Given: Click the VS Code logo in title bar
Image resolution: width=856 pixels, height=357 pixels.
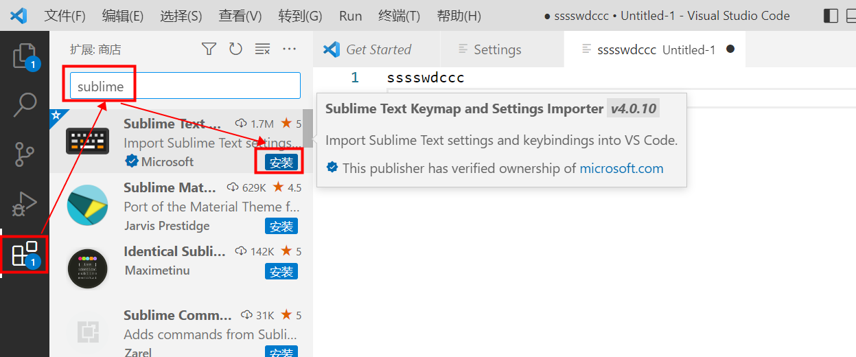Looking at the screenshot, I should pyautogui.click(x=19, y=15).
